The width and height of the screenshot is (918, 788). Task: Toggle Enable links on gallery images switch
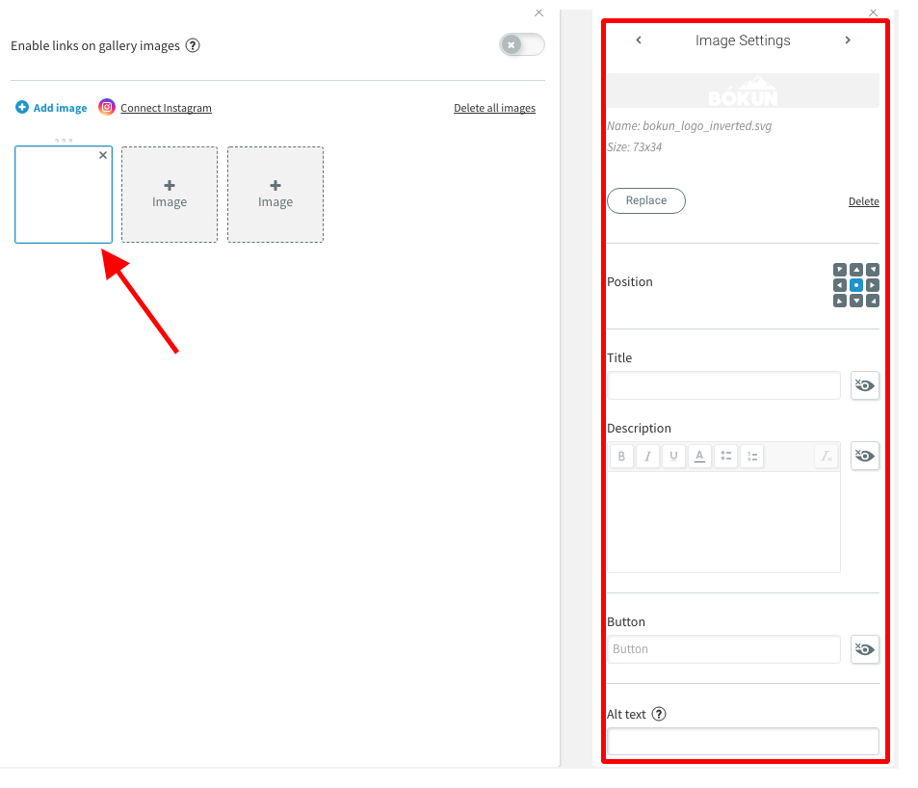click(522, 44)
